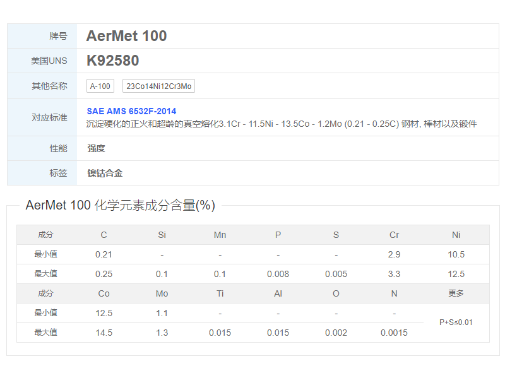Select nickel minimum value 10.5

pos(456,255)
